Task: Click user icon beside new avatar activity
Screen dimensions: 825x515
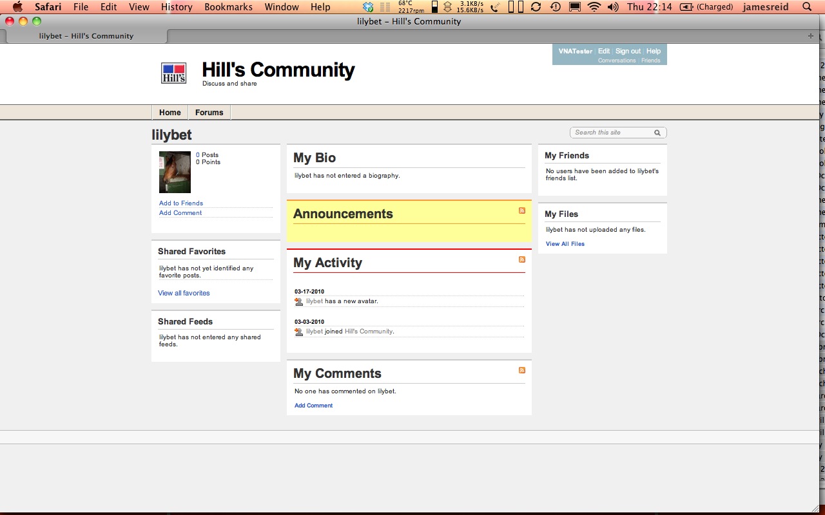Action: [x=298, y=301]
